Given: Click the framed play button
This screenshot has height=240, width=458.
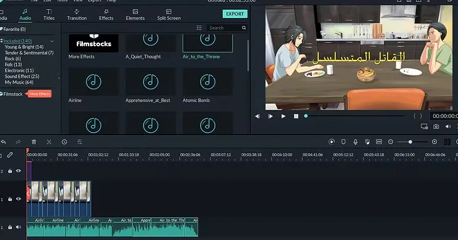Looking at the screenshot, I should (270, 116).
